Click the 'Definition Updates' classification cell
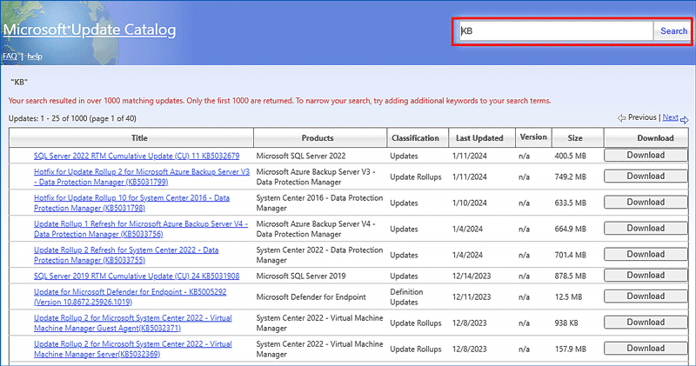 point(406,296)
